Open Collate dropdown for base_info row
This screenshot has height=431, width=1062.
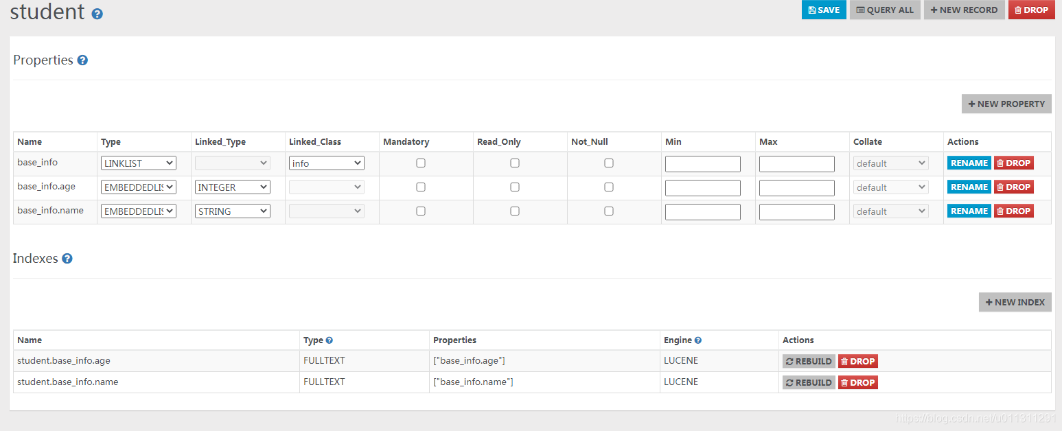(891, 163)
